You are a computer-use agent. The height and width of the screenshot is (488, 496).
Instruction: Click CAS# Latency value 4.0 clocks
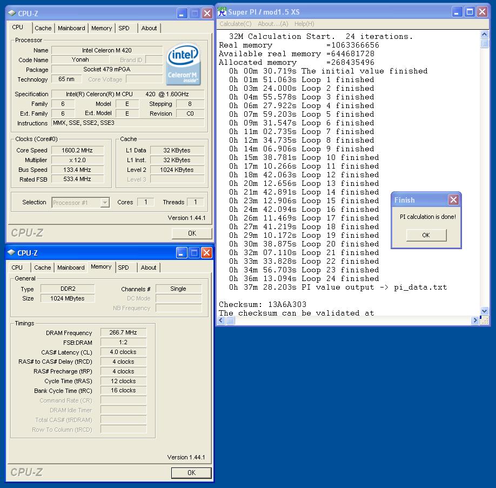(123, 352)
